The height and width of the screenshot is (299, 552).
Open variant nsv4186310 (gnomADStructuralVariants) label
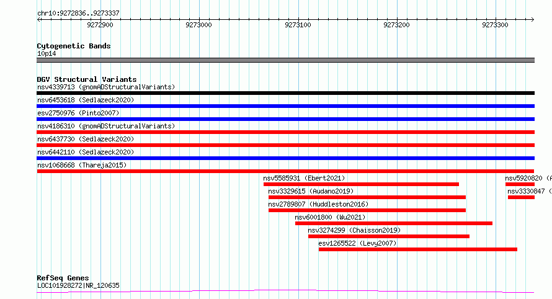106,126
